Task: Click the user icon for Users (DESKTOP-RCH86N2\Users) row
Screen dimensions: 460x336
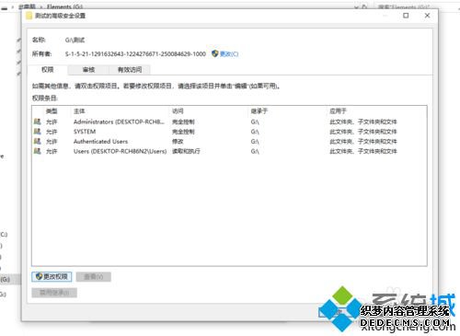Action: [x=37, y=151]
